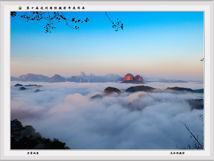
Task: Click the sea of clouds landscape photo
Action: click(x=107, y=80)
